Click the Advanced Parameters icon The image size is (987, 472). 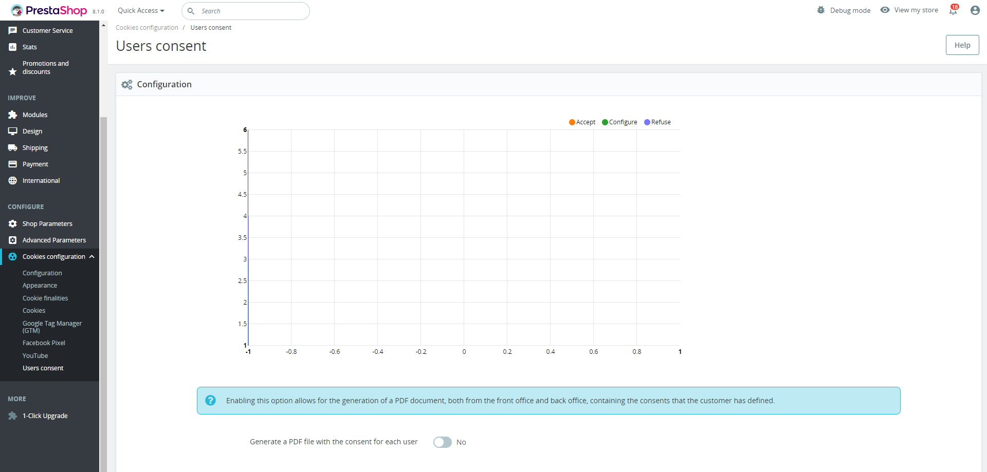[13, 240]
